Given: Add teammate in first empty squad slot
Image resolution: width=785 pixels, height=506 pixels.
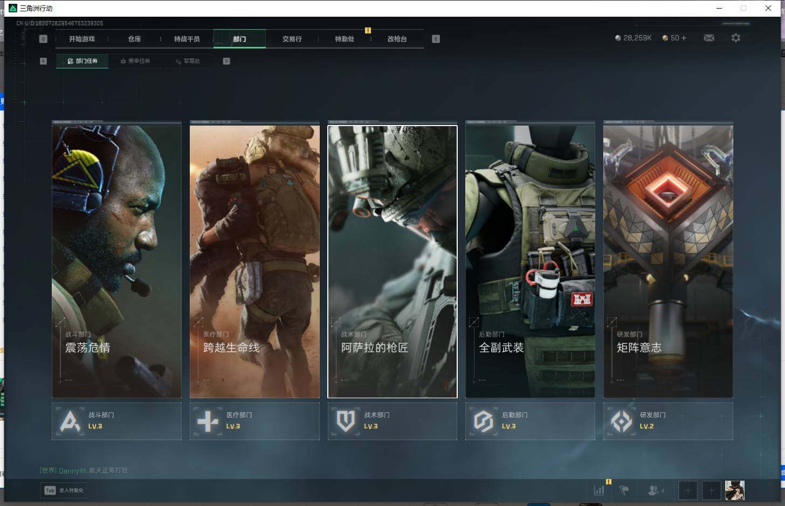Looking at the screenshot, I should pos(687,490).
